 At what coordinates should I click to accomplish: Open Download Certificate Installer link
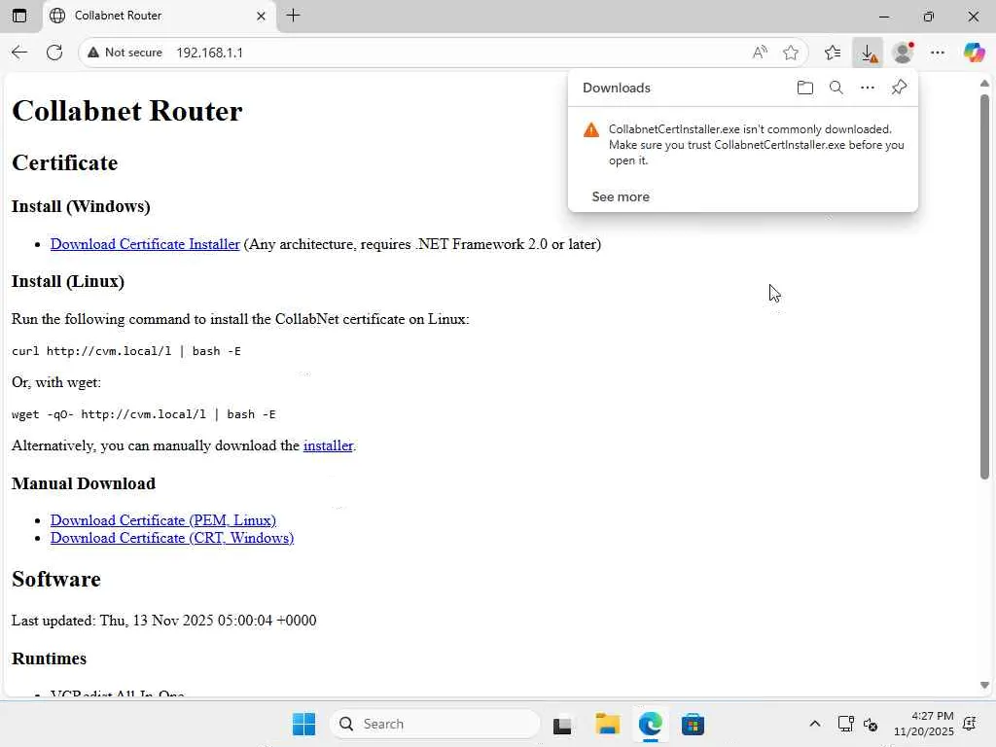[145, 244]
